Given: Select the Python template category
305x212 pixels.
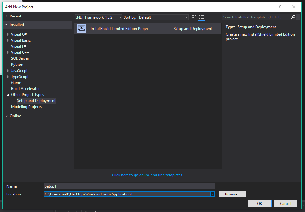Looking at the screenshot, I should pos(17,64).
